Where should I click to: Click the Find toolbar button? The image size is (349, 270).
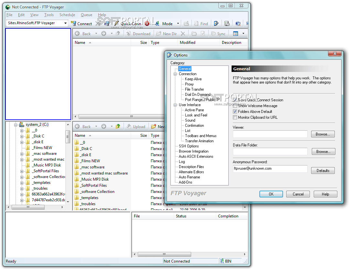point(201,24)
